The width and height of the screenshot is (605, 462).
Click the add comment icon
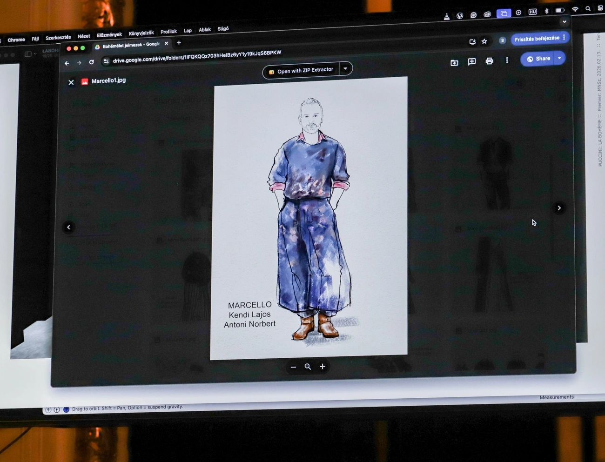click(x=471, y=61)
